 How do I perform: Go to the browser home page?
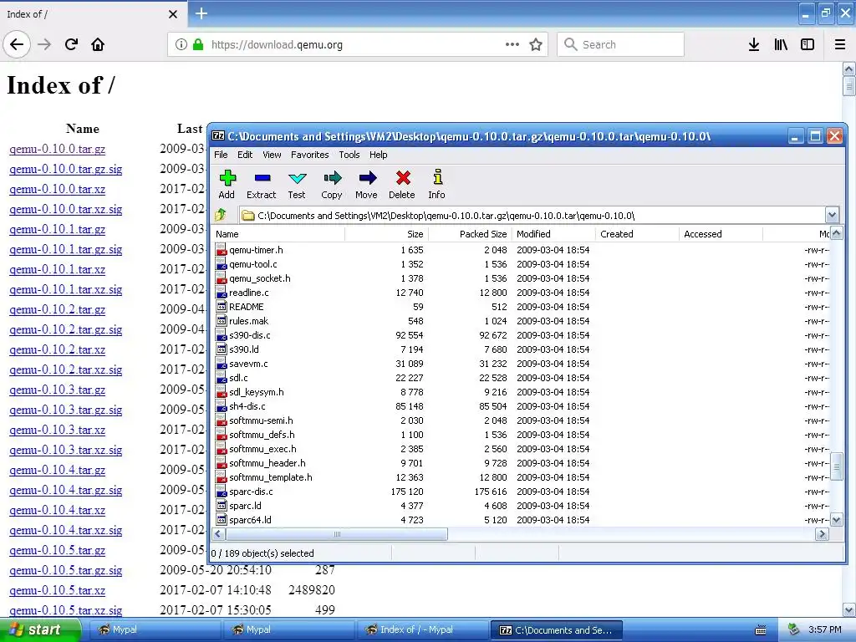point(98,45)
